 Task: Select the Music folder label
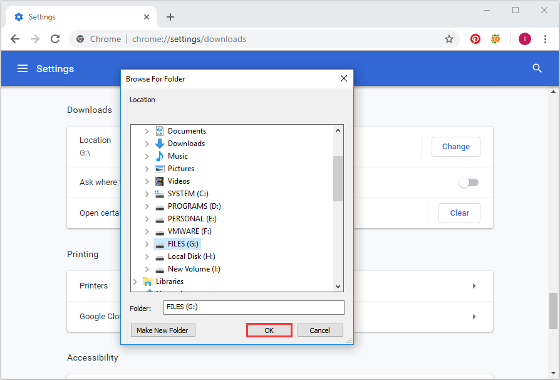pos(178,156)
